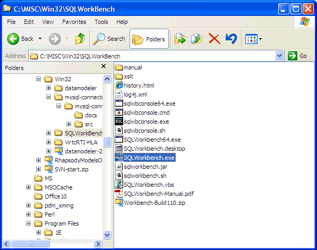Open the View menu
This screenshot has height=250, width=317.
click(48, 22)
